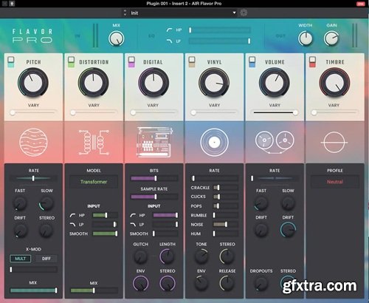Screen dimensions: 369x303
Task: Click the Distortion transformer coil icon
Action: (94, 143)
